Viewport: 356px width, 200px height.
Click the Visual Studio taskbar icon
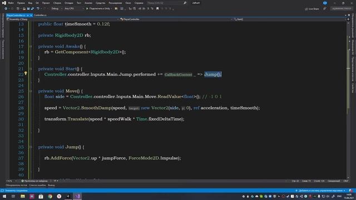(x=77, y=196)
